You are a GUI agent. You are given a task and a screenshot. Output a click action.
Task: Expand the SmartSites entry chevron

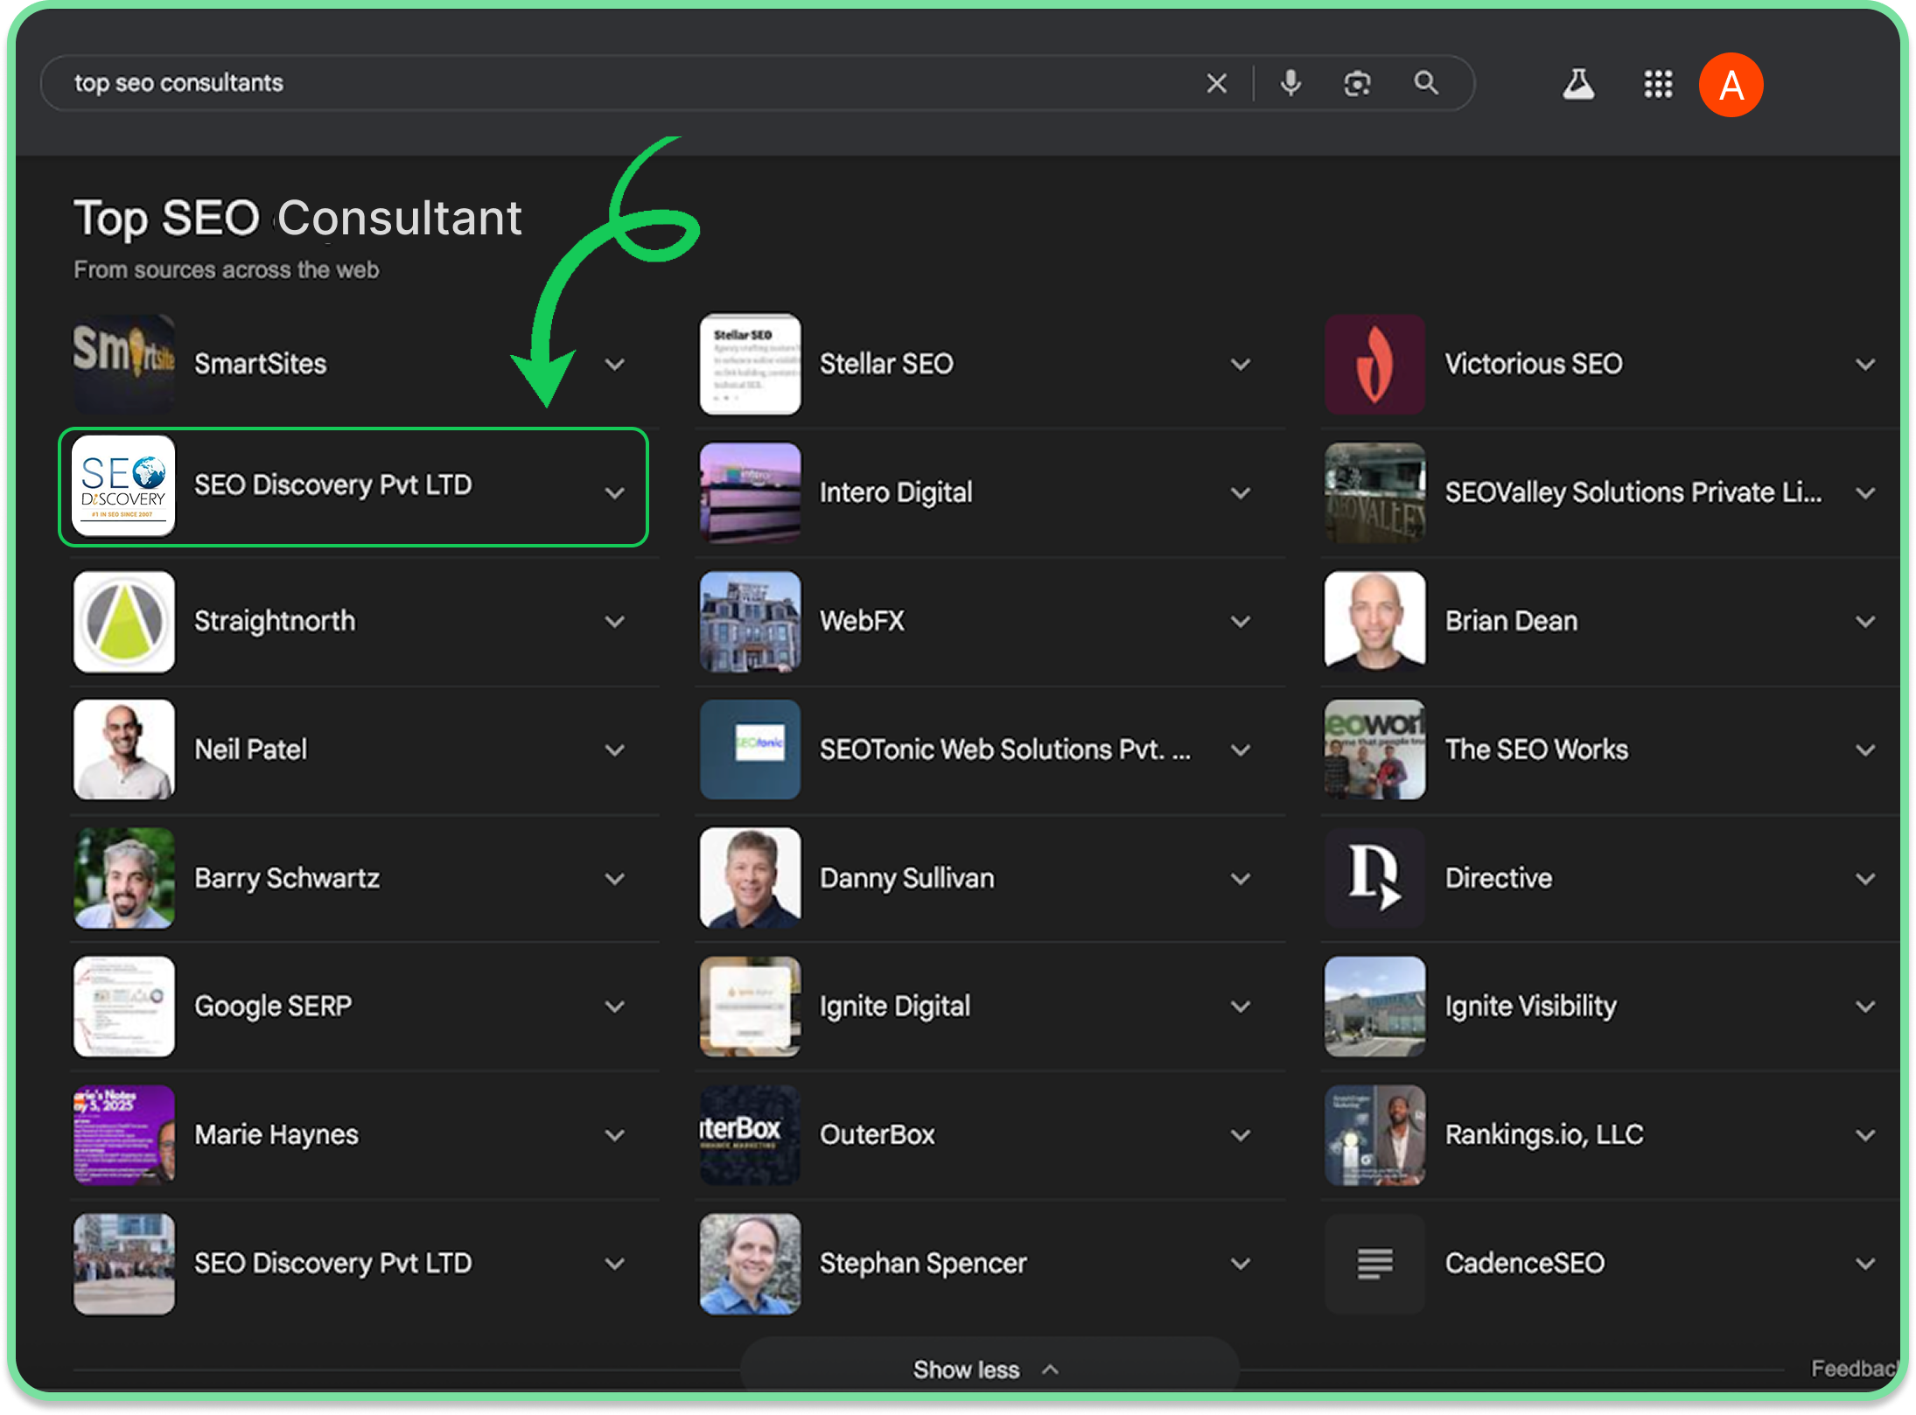pos(615,364)
